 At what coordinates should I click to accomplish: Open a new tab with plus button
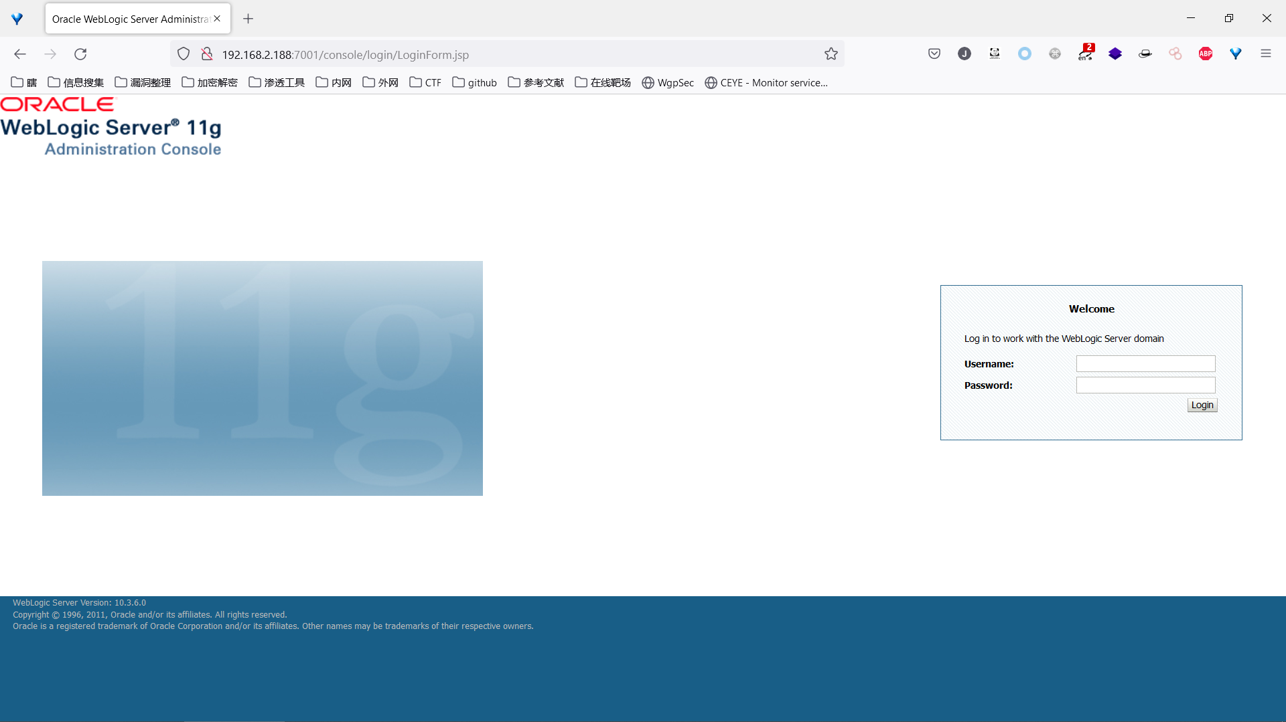(248, 19)
